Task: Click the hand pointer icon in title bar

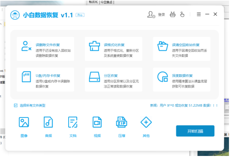Action: 182,14
